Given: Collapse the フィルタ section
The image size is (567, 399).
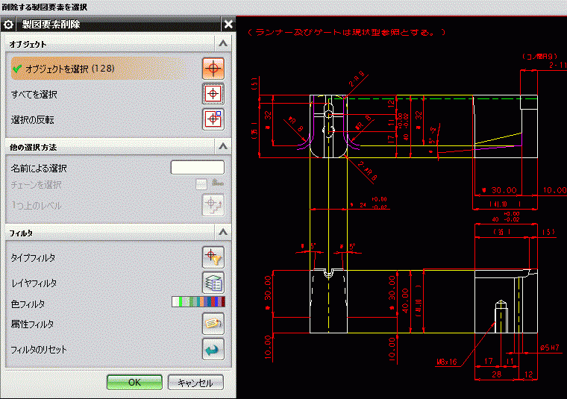Looking at the screenshot, I should pyautogui.click(x=223, y=232).
